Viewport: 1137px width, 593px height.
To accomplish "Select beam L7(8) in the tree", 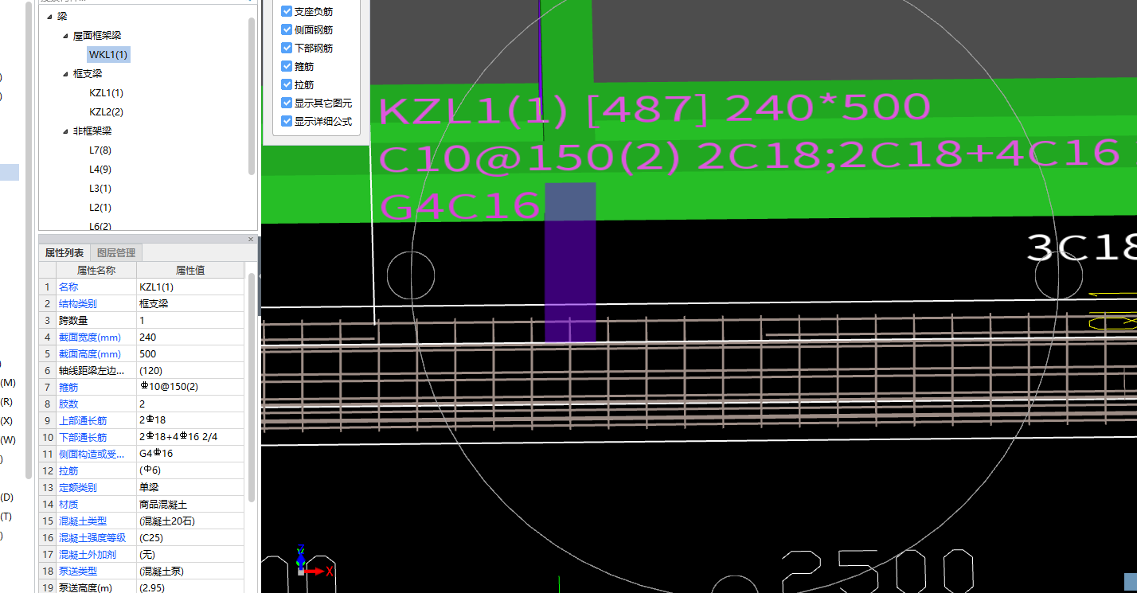I will [100, 150].
